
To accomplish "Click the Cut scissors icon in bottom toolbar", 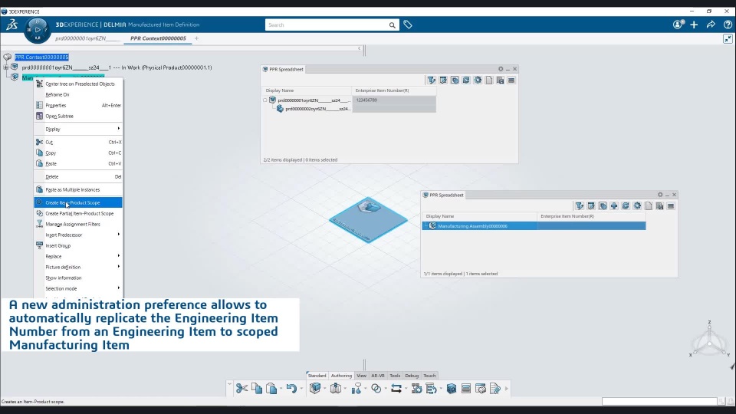I will pyautogui.click(x=242, y=388).
